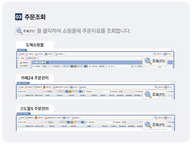
Task: Open 회원관리 in 쇼핑몰 관리 sidebar
Action: pos(24,62)
